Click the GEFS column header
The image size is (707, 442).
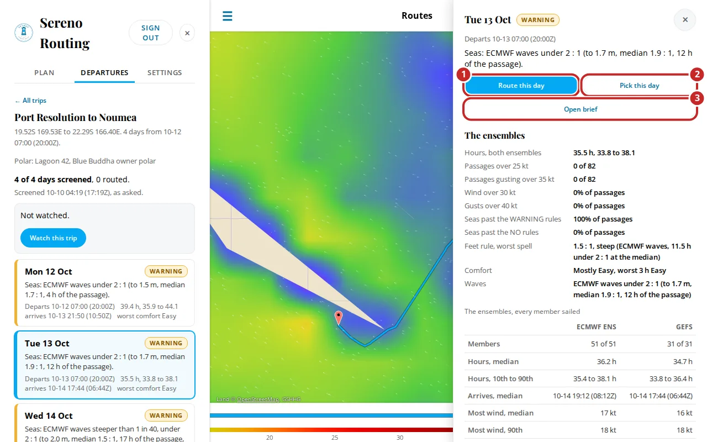(684, 327)
